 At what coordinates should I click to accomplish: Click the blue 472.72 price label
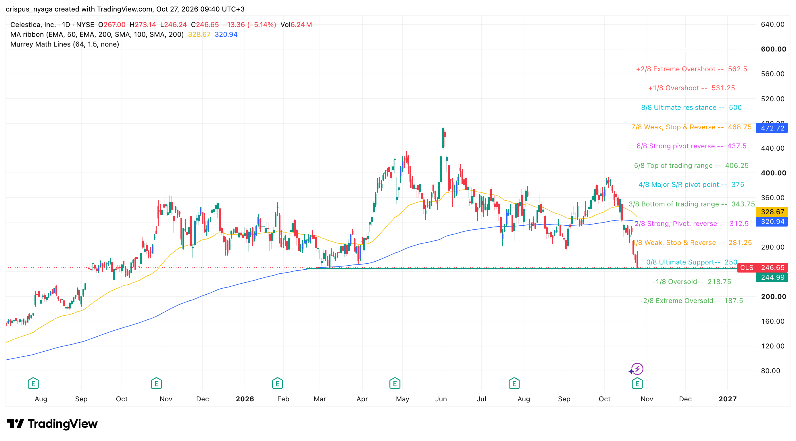coord(772,128)
